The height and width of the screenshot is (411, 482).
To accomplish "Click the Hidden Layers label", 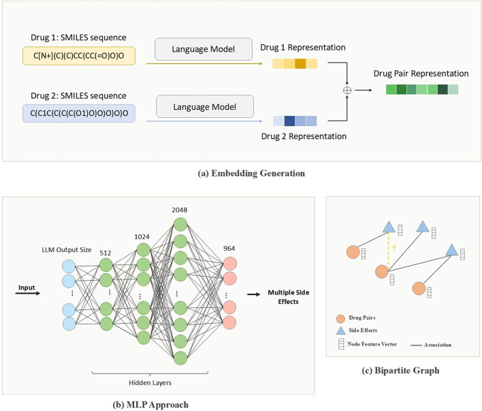I will 150,382.
